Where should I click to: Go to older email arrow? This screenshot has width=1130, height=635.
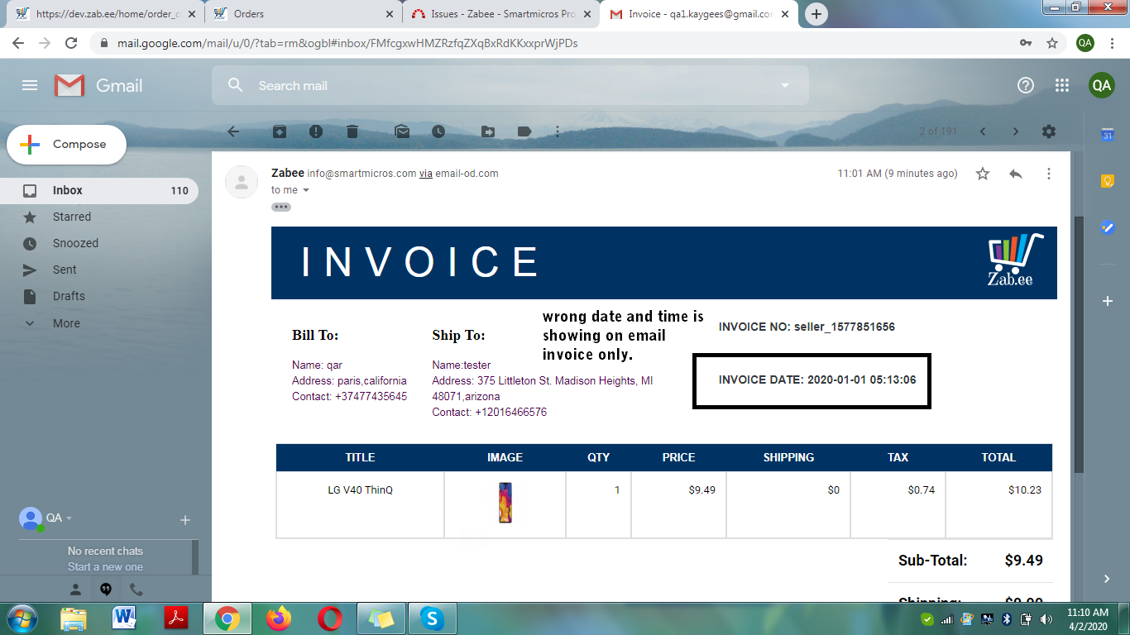coord(1016,131)
